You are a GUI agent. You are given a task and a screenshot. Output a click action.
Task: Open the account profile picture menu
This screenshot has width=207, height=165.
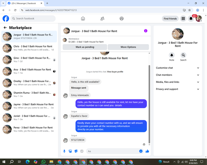click(199, 19)
